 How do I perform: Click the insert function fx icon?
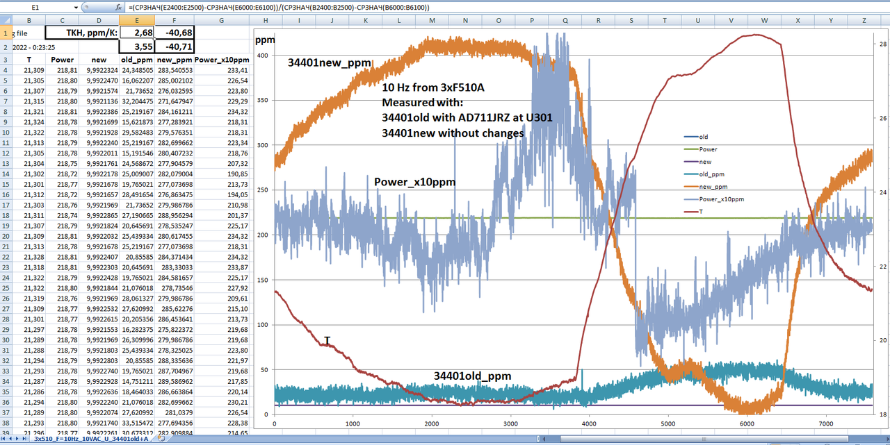pyautogui.click(x=118, y=7)
